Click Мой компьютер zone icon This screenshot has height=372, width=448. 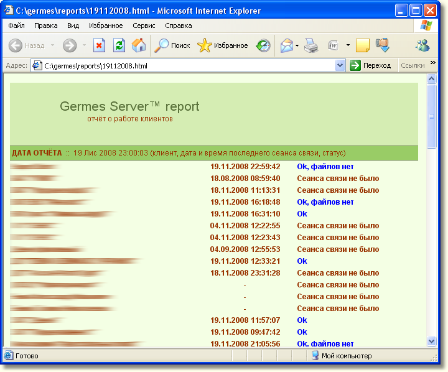pyautogui.click(x=315, y=355)
